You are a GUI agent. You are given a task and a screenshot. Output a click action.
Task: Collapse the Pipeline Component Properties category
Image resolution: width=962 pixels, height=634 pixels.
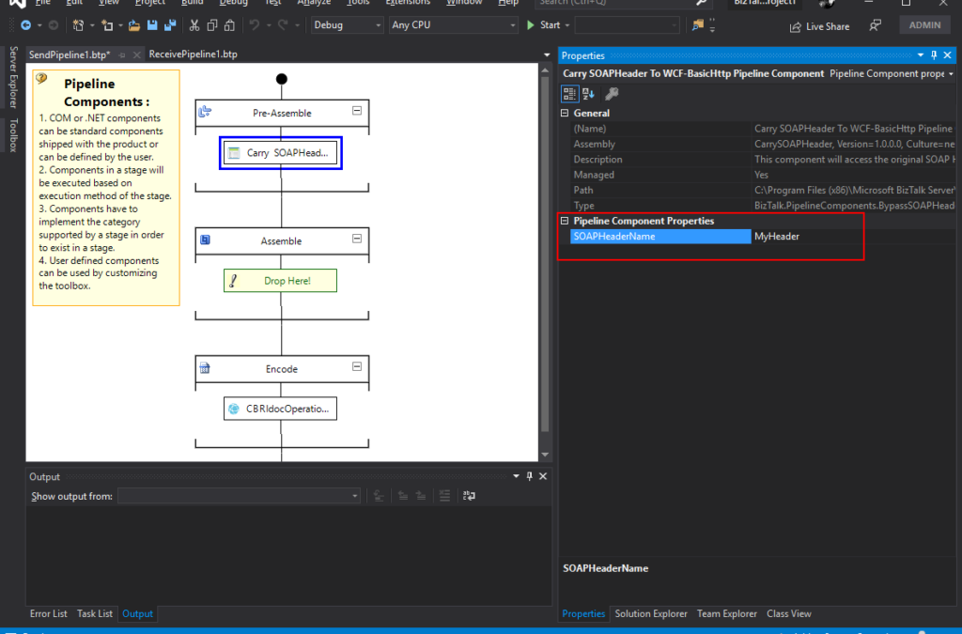[x=565, y=221]
